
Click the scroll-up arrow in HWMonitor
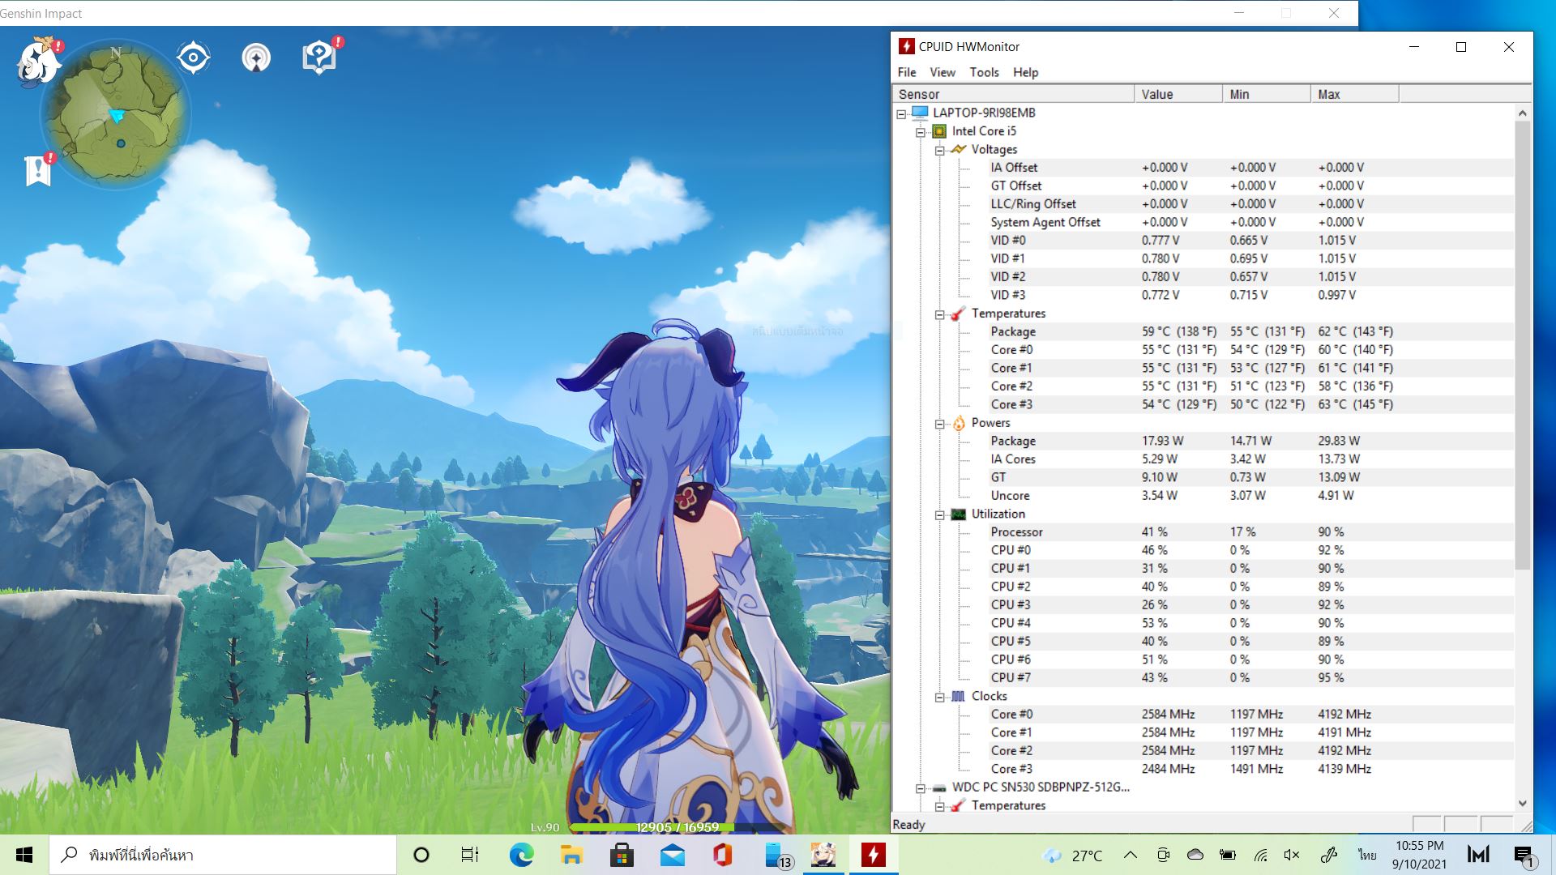pyautogui.click(x=1523, y=113)
